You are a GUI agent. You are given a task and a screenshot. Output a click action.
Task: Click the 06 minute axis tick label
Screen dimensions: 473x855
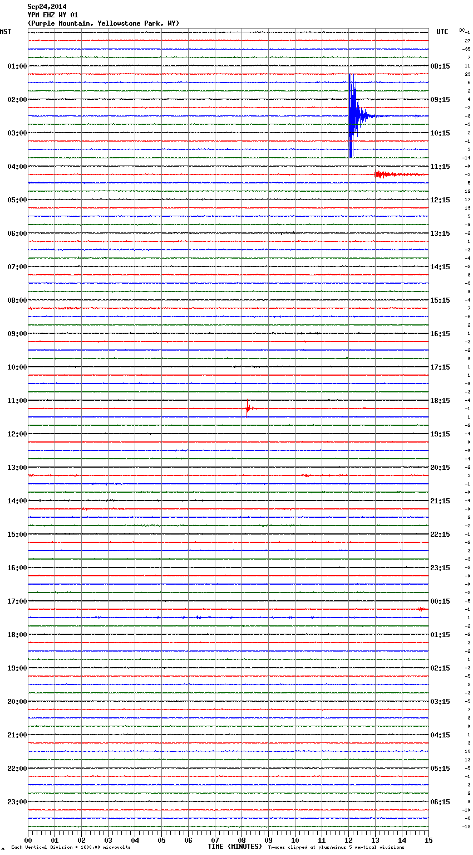pyautogui.click(x=188, y=840)
